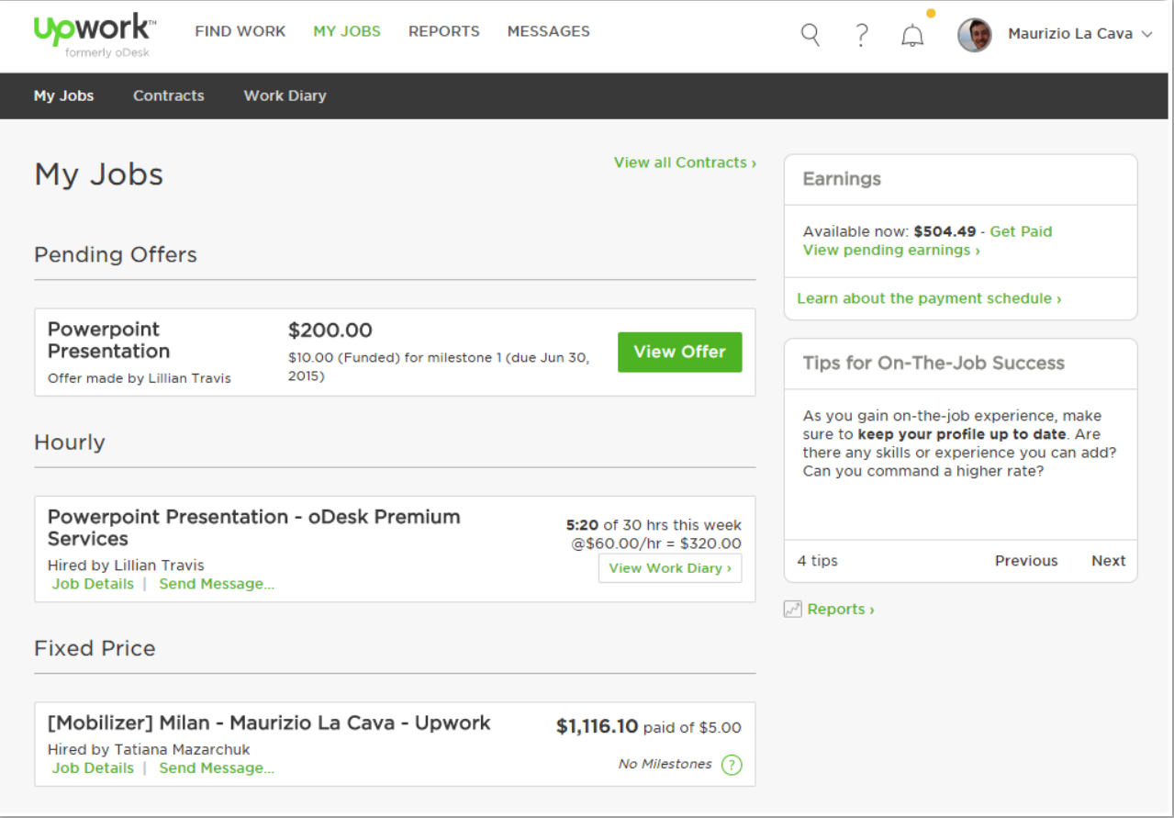Click the Upwork logo
Viewport: 1174px width, 818px height.
point(95,36)
